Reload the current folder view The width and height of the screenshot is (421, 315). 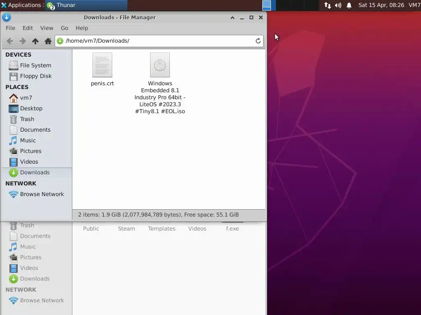tap(258, 41)
